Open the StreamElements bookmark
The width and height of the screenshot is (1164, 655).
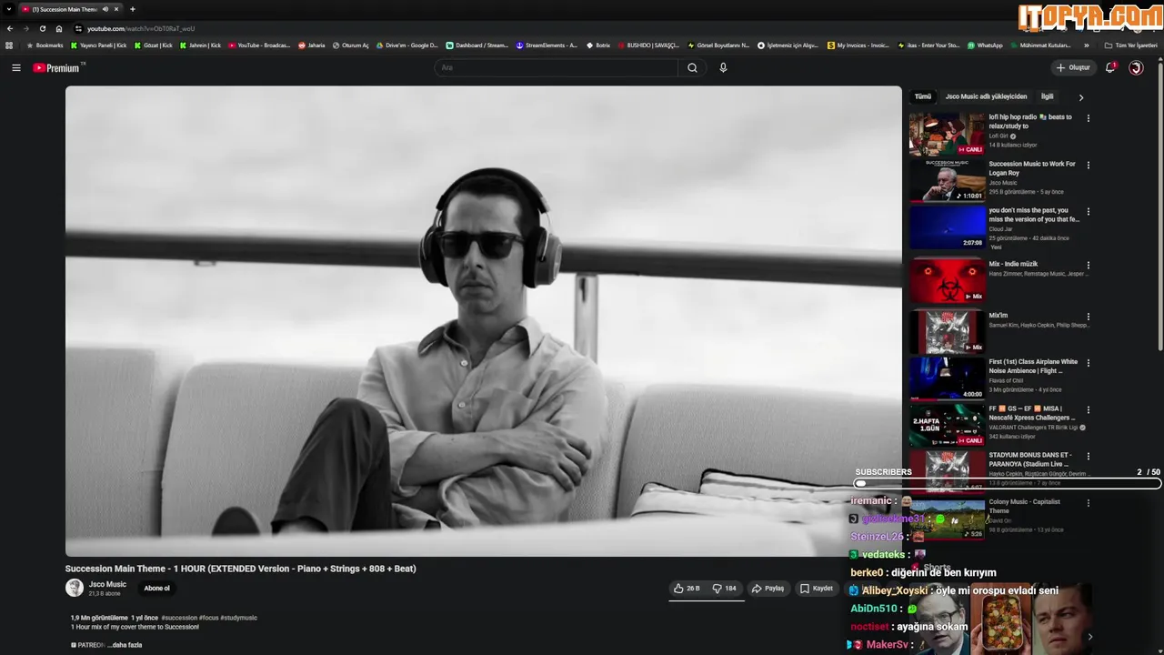[547, 45]
